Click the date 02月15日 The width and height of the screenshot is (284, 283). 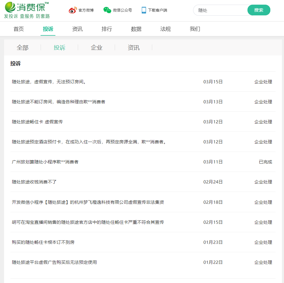213,222
